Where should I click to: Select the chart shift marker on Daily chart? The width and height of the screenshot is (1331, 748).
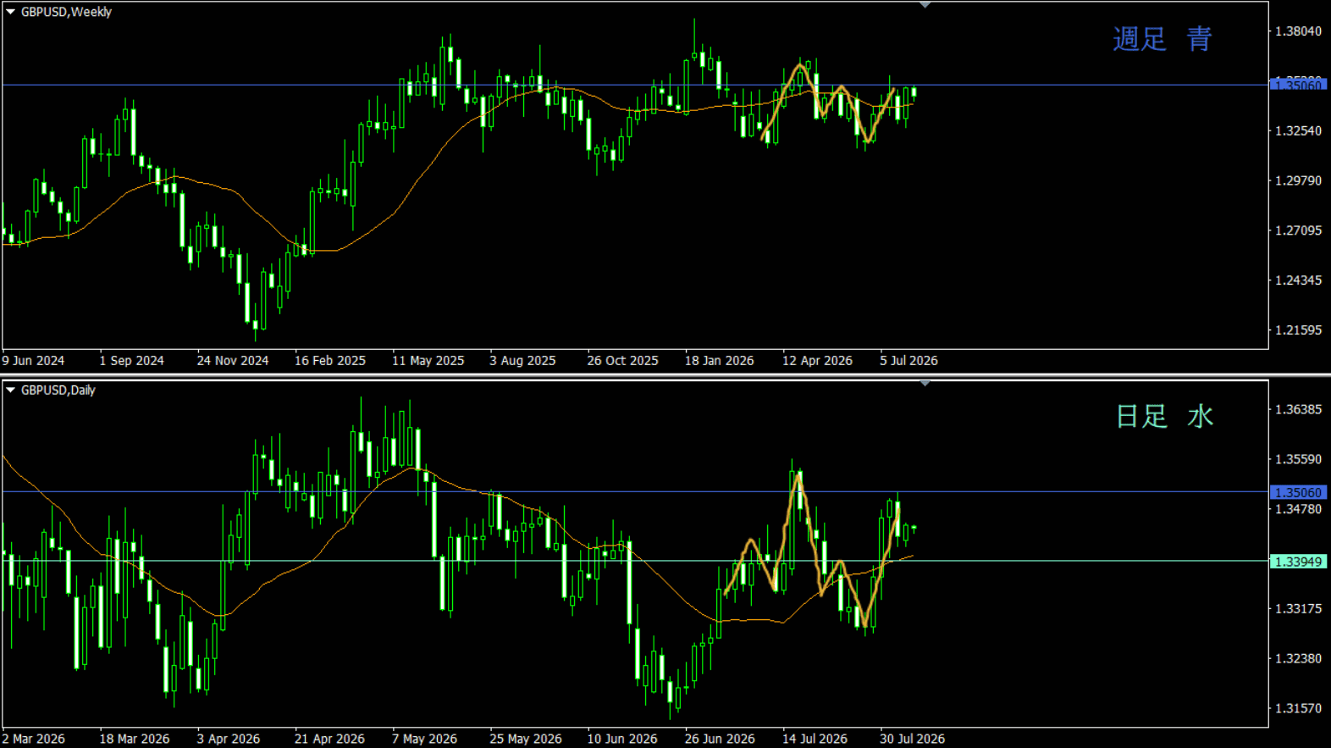pos(925,384)
